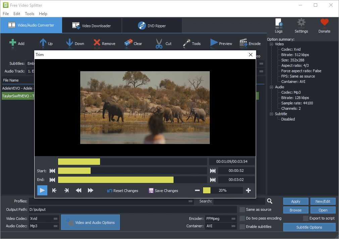This screenshot has width=339, height=239.
Task: Switch to Video Downloader tab
Action: point(92,26)
